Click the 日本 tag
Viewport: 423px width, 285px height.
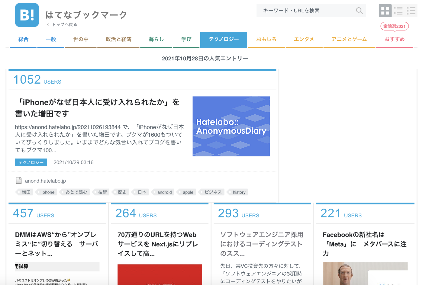click(x=140, y=192)
